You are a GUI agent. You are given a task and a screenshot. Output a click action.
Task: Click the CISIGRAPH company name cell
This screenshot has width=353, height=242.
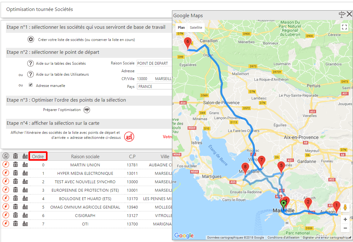tap(85, 215)
